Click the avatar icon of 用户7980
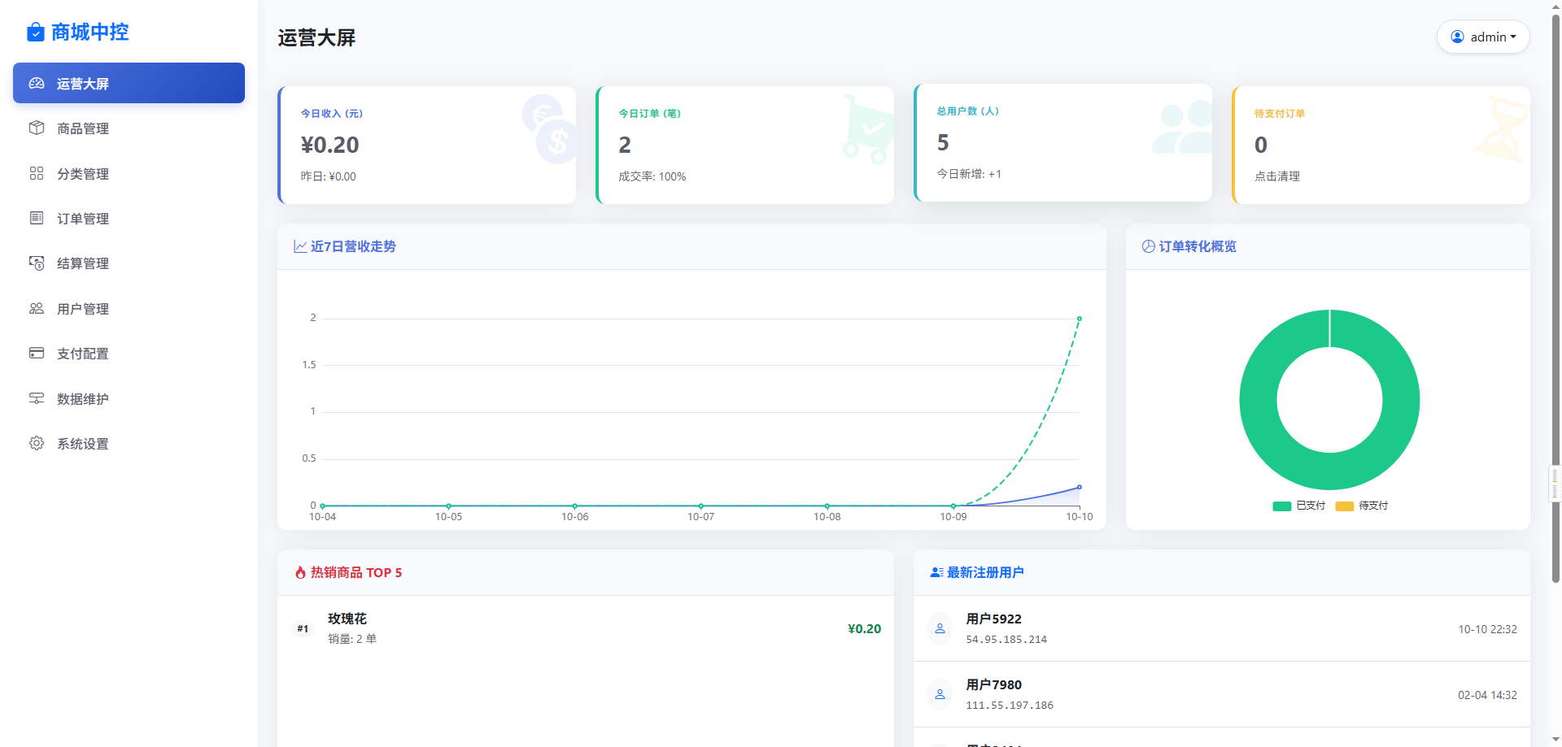Screen dimensions: 1562x747 tap(940, 694)
